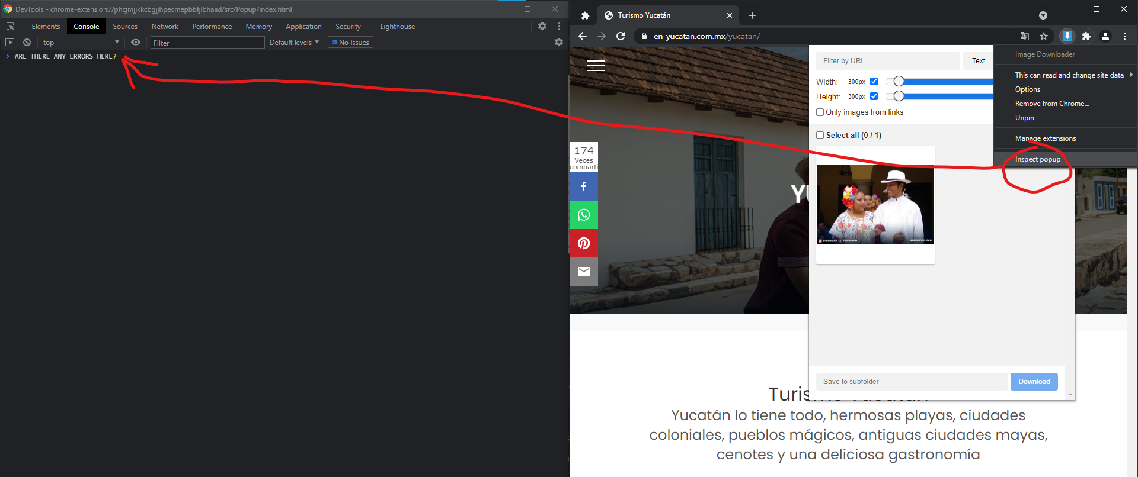This screenshot has width=1138, height=477.
Task: Open the Lighthouse tab
Action: pyautogui.click(x=397, y=27)
